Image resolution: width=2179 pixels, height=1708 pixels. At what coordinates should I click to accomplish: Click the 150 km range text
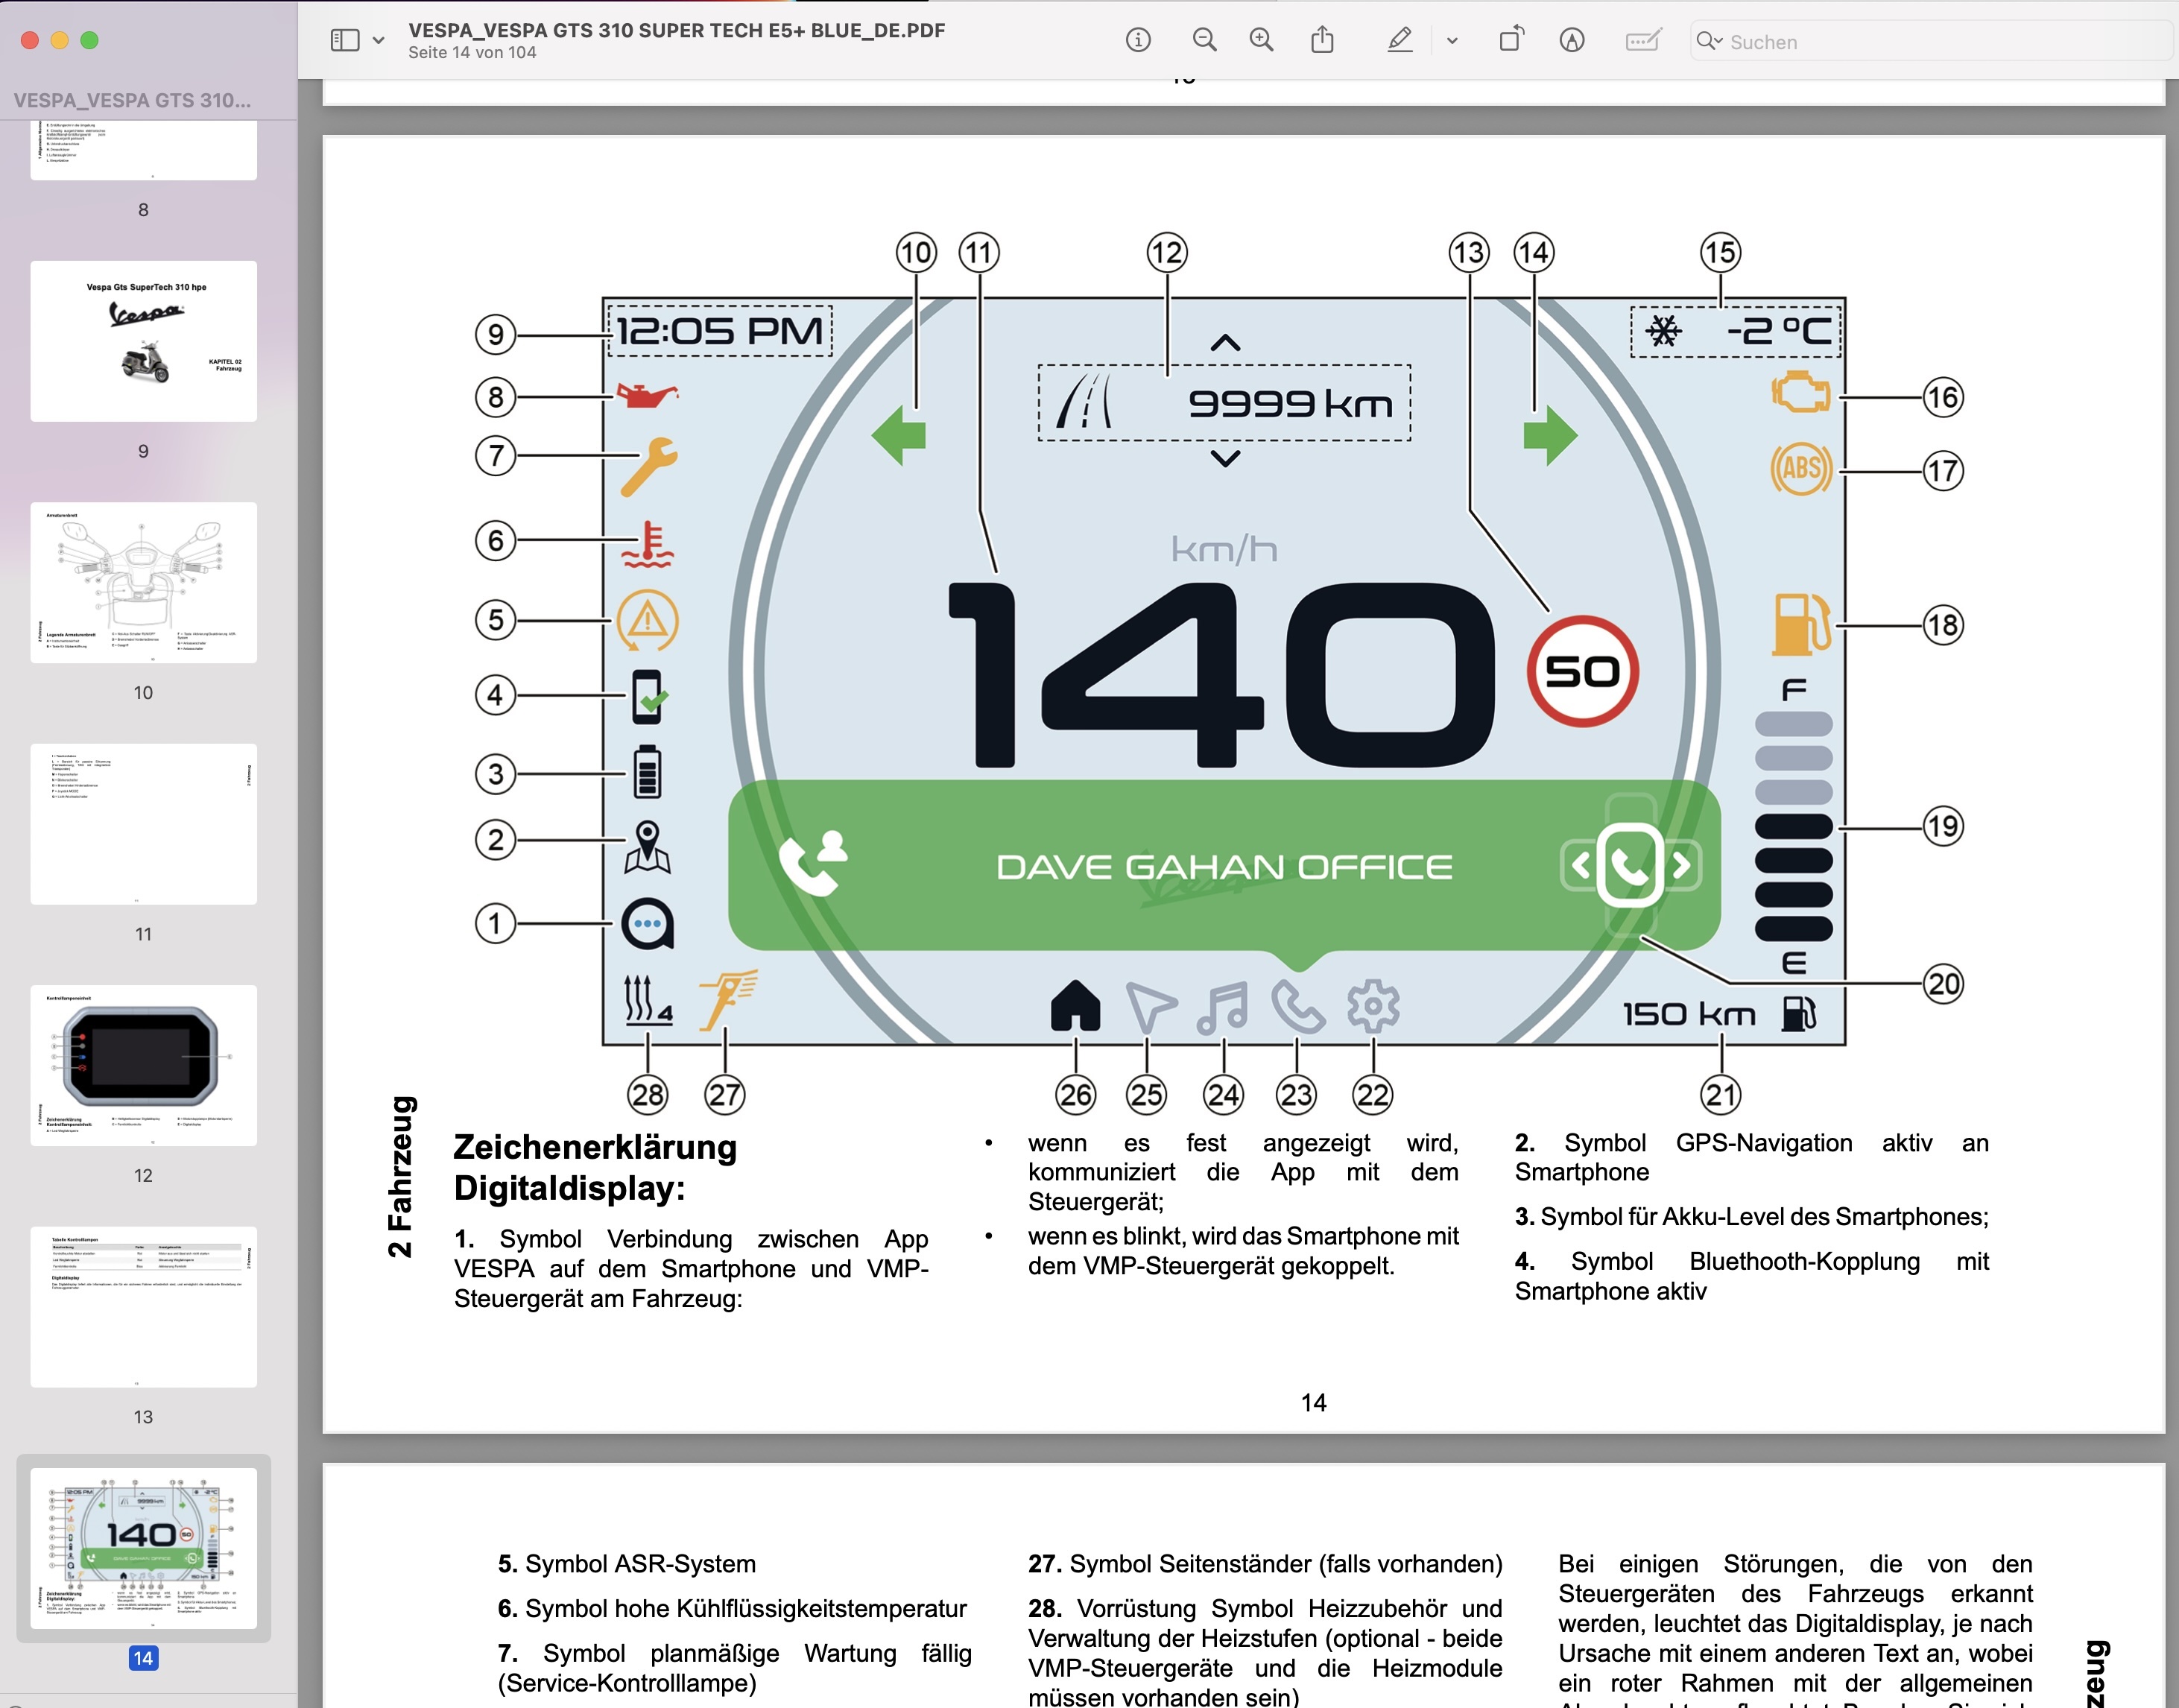click(x=1689, y=1014)
